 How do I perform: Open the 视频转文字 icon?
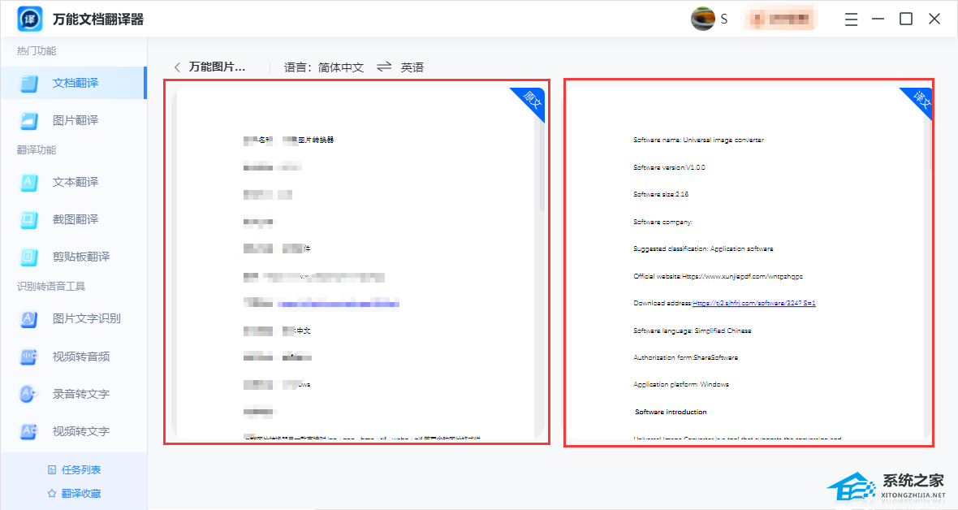pyautogui.click(x=29, y=431)
